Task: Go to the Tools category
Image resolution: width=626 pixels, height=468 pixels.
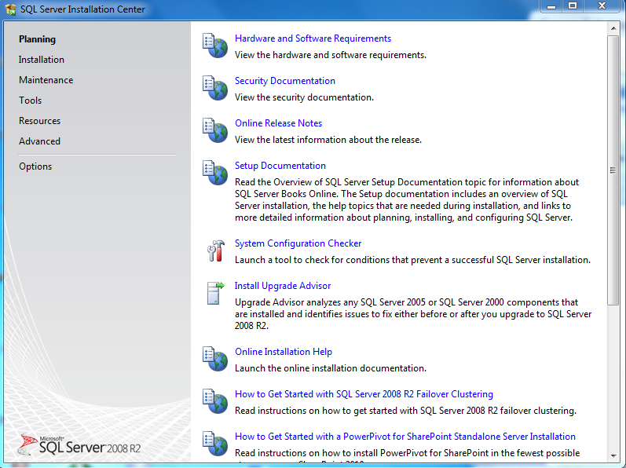Action: (x=30, y=101)
